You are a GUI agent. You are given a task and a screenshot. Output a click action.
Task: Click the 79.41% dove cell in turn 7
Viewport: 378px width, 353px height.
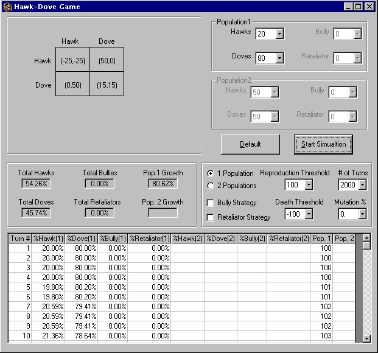click(x=82, y=307)
